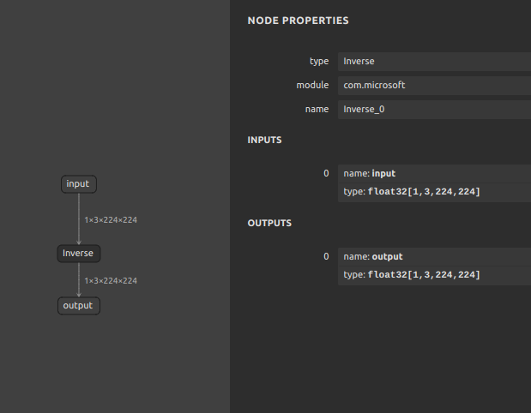This screenshot has height=413, width=531.
Task: Select the output node in the graph
Action: click(79, 306)
